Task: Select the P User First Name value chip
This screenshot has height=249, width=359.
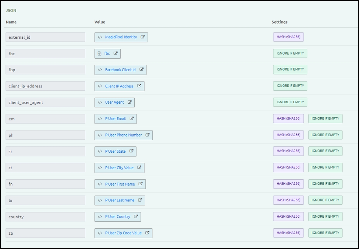Action: pyautogui.click(x=120, y=184)
